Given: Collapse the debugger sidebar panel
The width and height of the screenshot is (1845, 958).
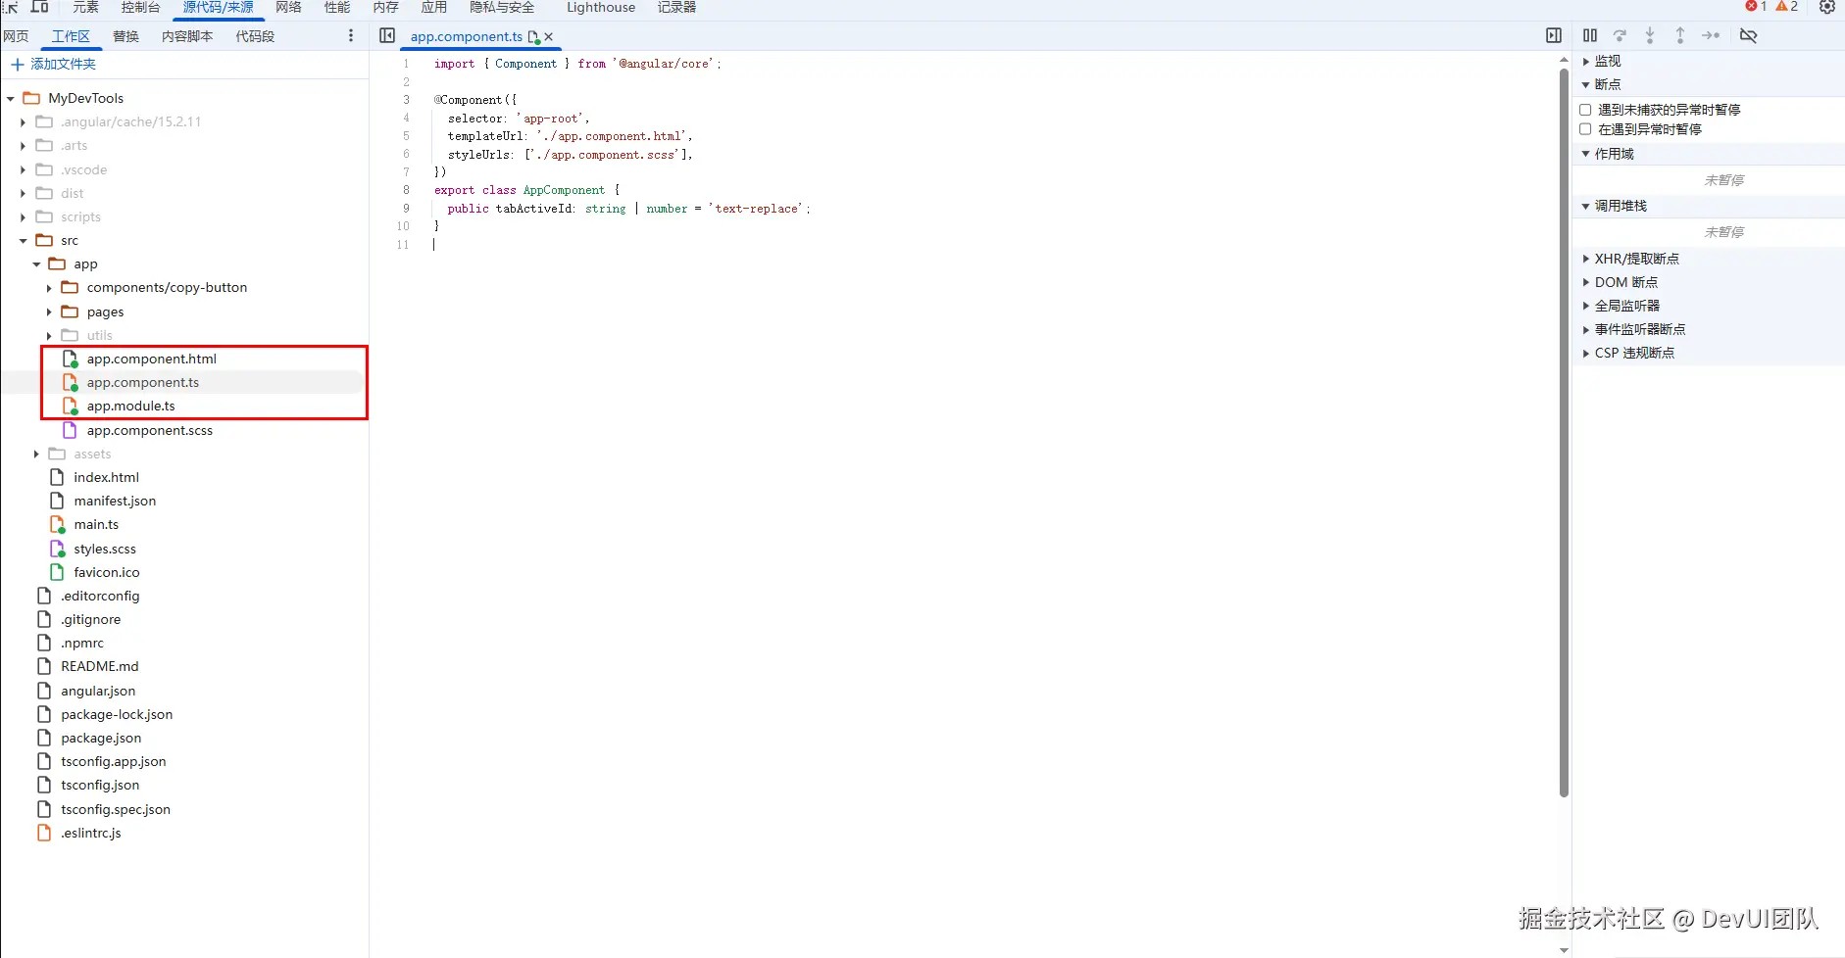Looking at the screenshot, I should (1554, 36).
